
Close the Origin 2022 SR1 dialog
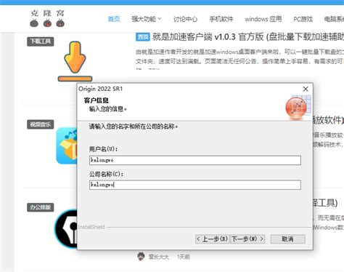(x=306, y=89)
